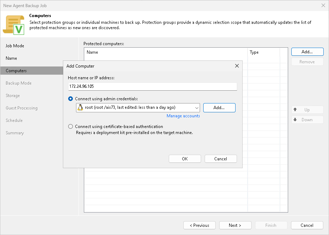
Task: Confirm with OK in Add Computer dialog
Action: pyautogui.click(x=185, y=159)
